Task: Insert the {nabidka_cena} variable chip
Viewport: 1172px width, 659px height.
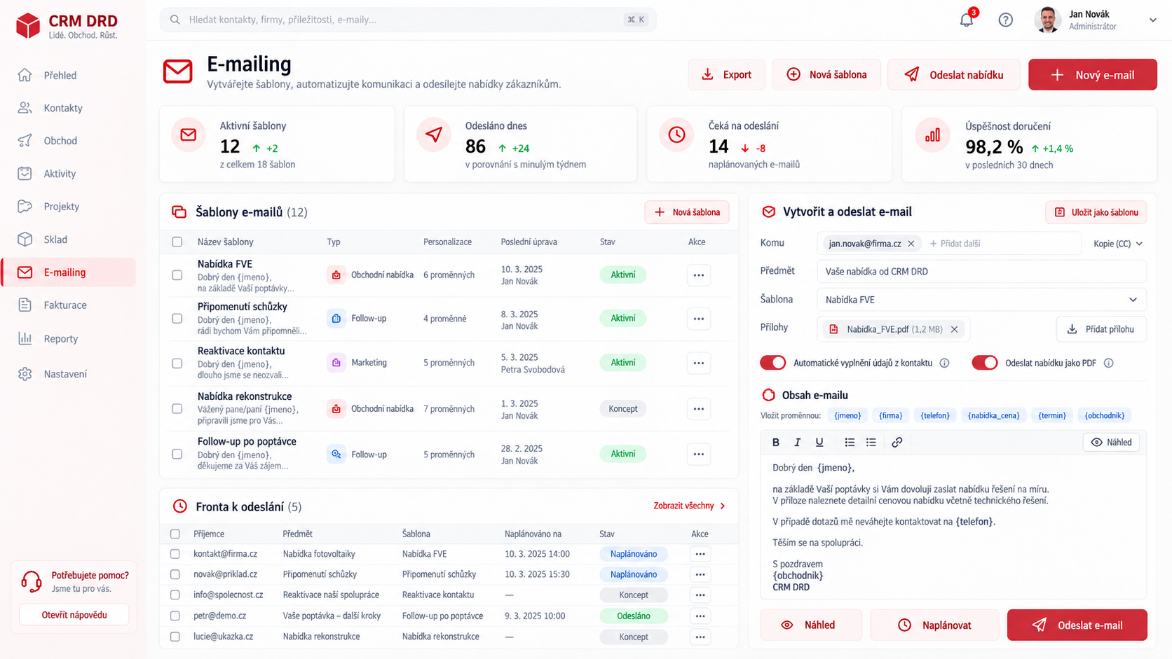Action: click(x=993, y=415)
